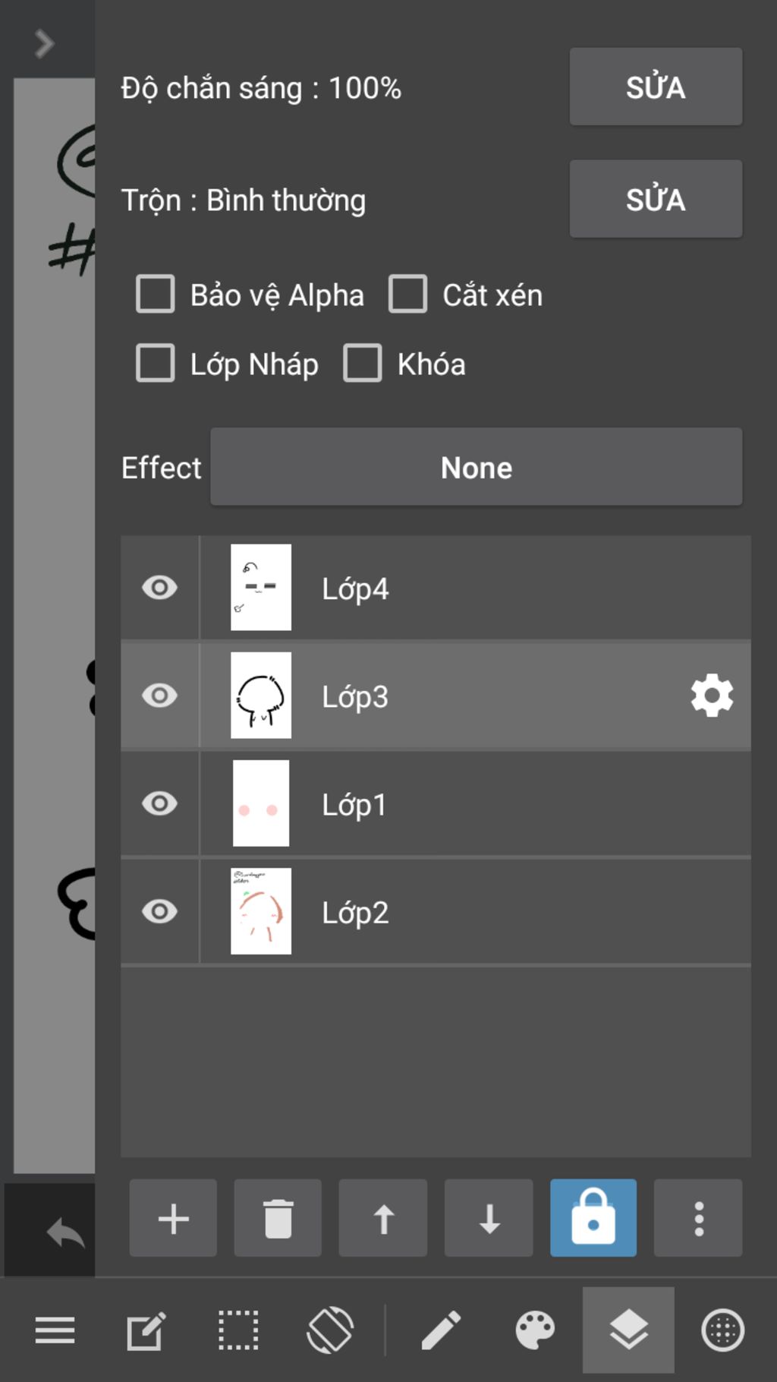Move layer down with the down arrow

(489, 1218)
